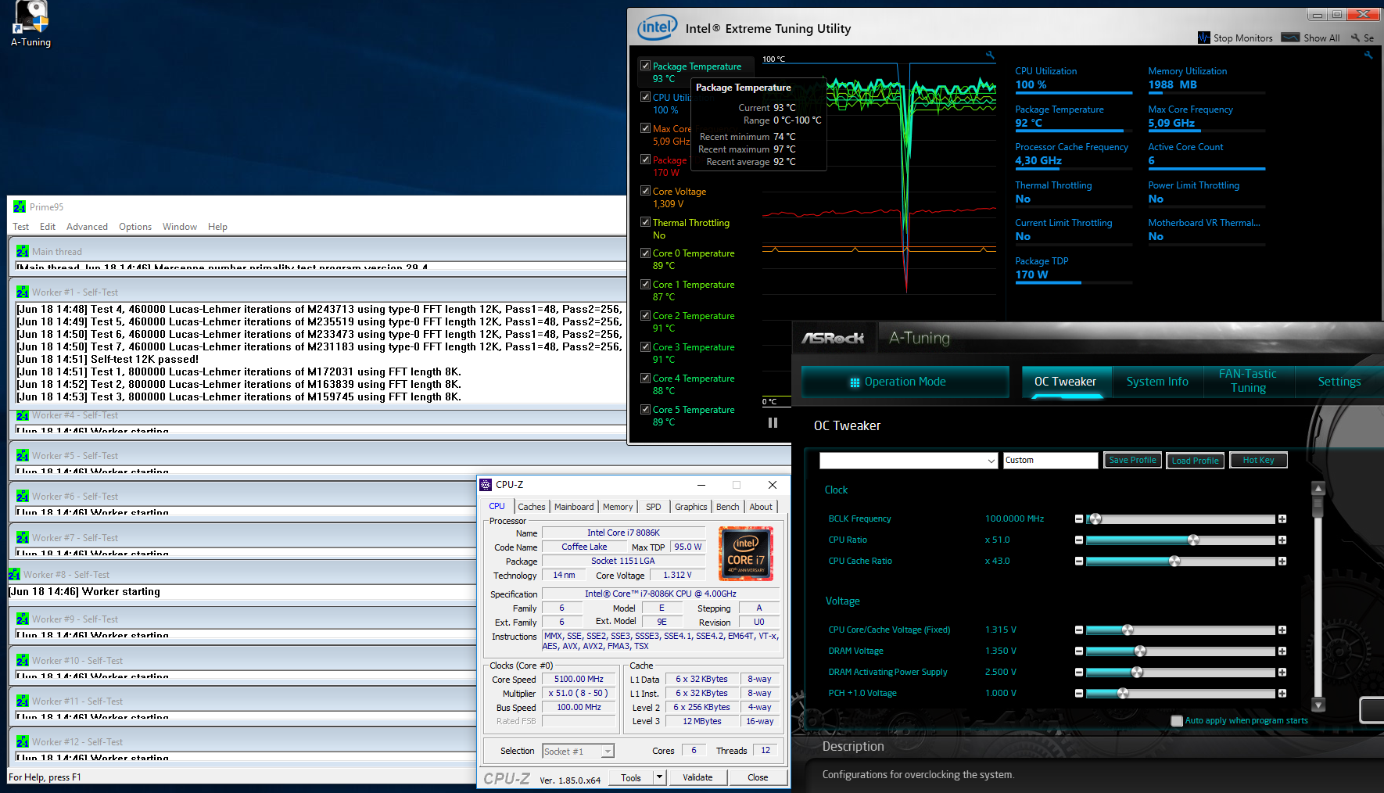The image size is (1384, 793).
Task: Open the Options menu in Prime95
Action: (x=135, y=227)
